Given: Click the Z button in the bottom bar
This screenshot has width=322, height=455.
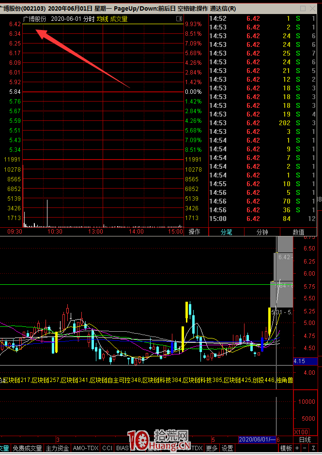Looking at the screenshot, I should tap(314, 448).
